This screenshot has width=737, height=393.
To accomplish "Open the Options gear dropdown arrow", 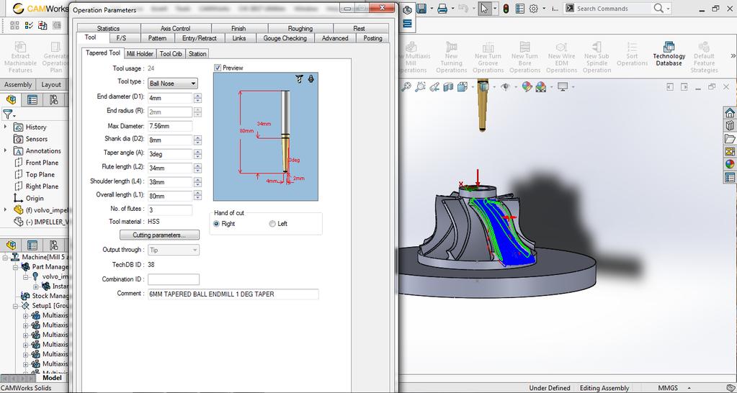I will pos(544,9).
